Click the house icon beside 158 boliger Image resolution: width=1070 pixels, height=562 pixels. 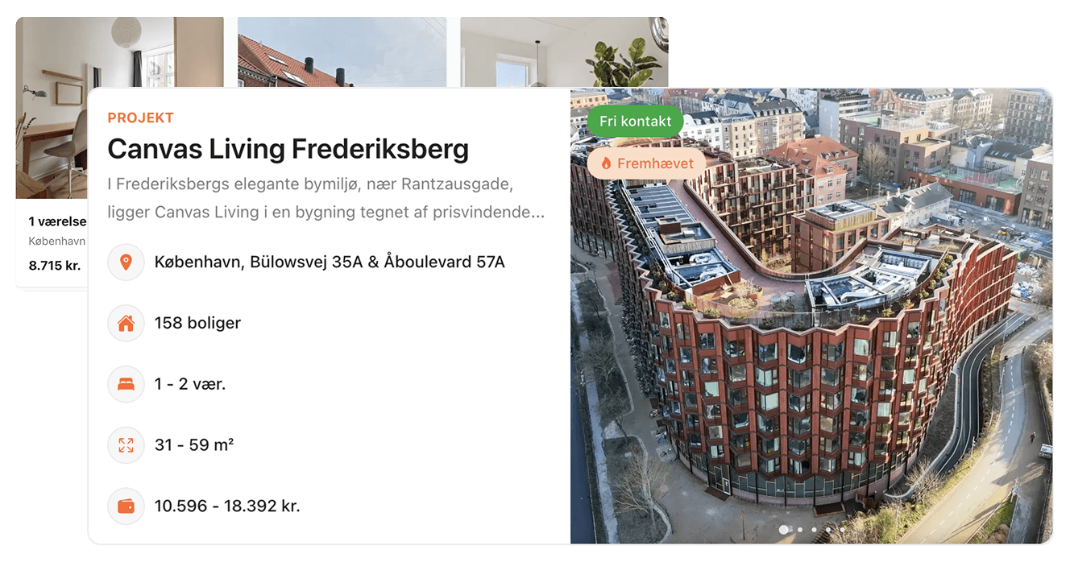tap(126, 323)
